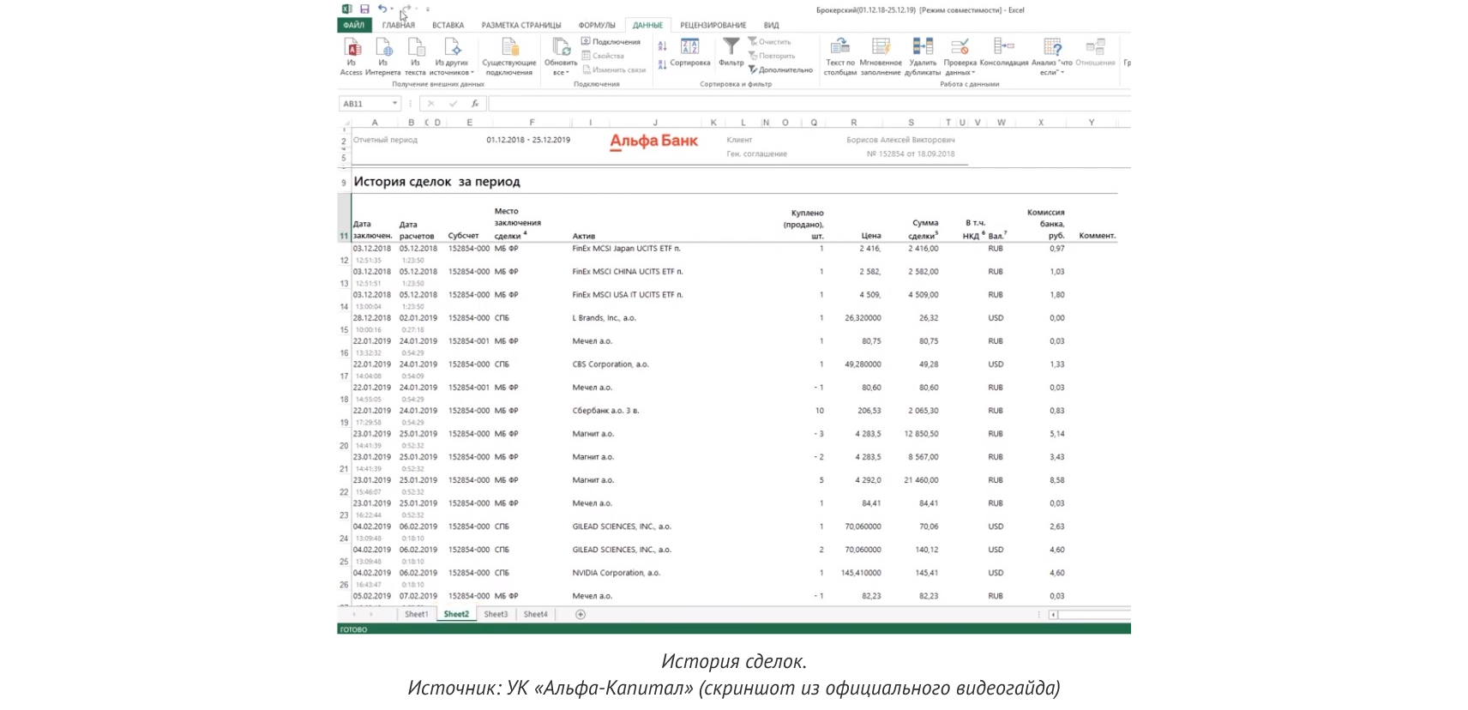The width and height of the screenshot is (1468, 710).
Task: Open Анализ "что если" dropdown
Action: point(1052,72)
